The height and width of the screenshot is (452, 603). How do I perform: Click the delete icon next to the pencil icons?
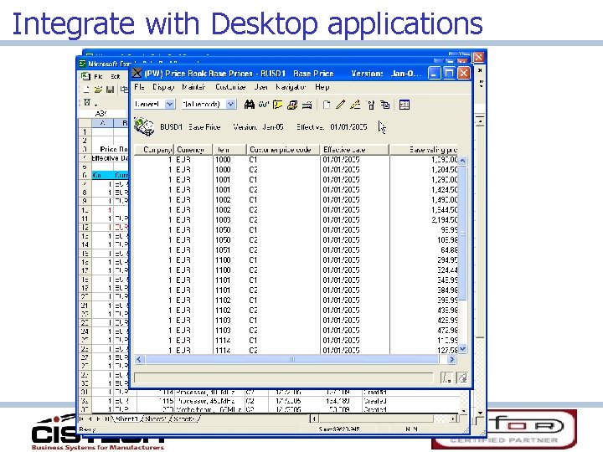coord(371,105)
